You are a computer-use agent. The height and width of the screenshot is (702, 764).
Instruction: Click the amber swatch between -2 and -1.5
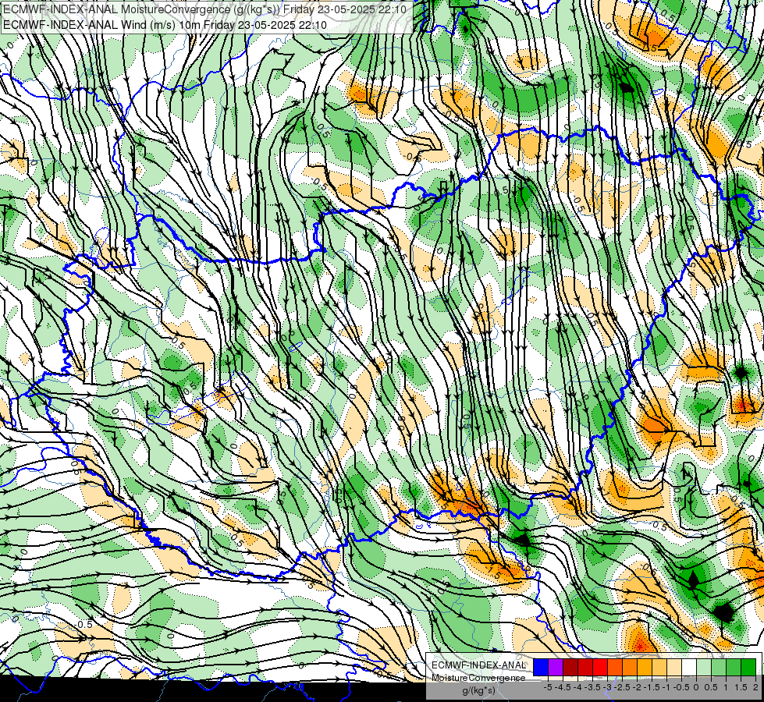(645, 668)
